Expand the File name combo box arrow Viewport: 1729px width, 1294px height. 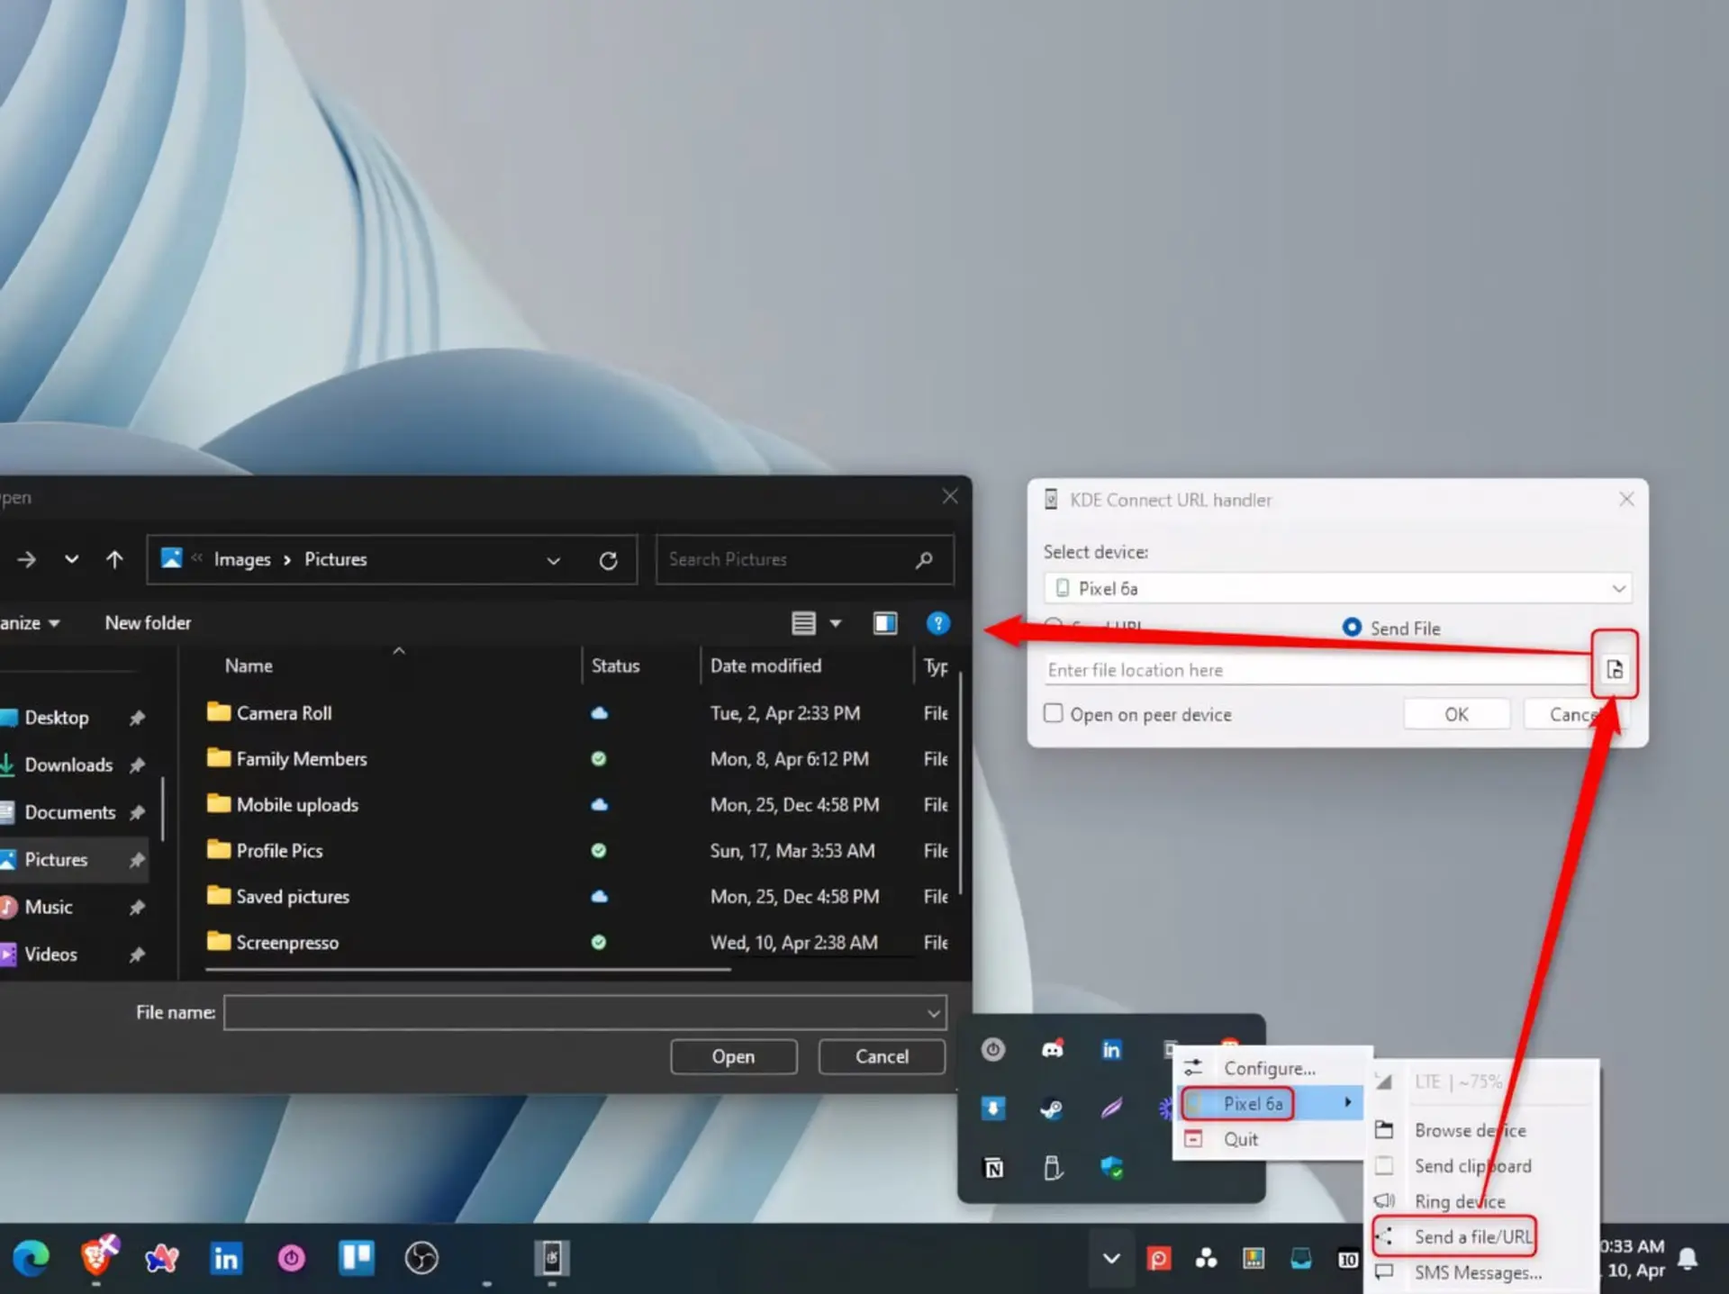click(934, 1013)
